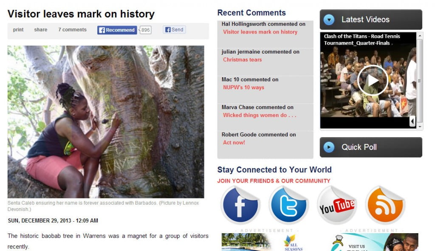The width and height of the screenshot is (435, 251).
Task: Open the NUPW's 10 ways link
Action: [x=243, y=87]
